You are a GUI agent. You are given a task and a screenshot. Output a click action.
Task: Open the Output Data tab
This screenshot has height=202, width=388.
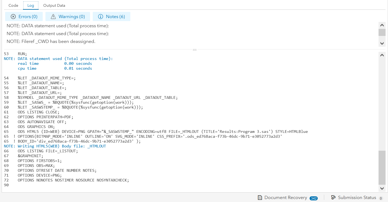pyautogui.click(x=54, y=5)
